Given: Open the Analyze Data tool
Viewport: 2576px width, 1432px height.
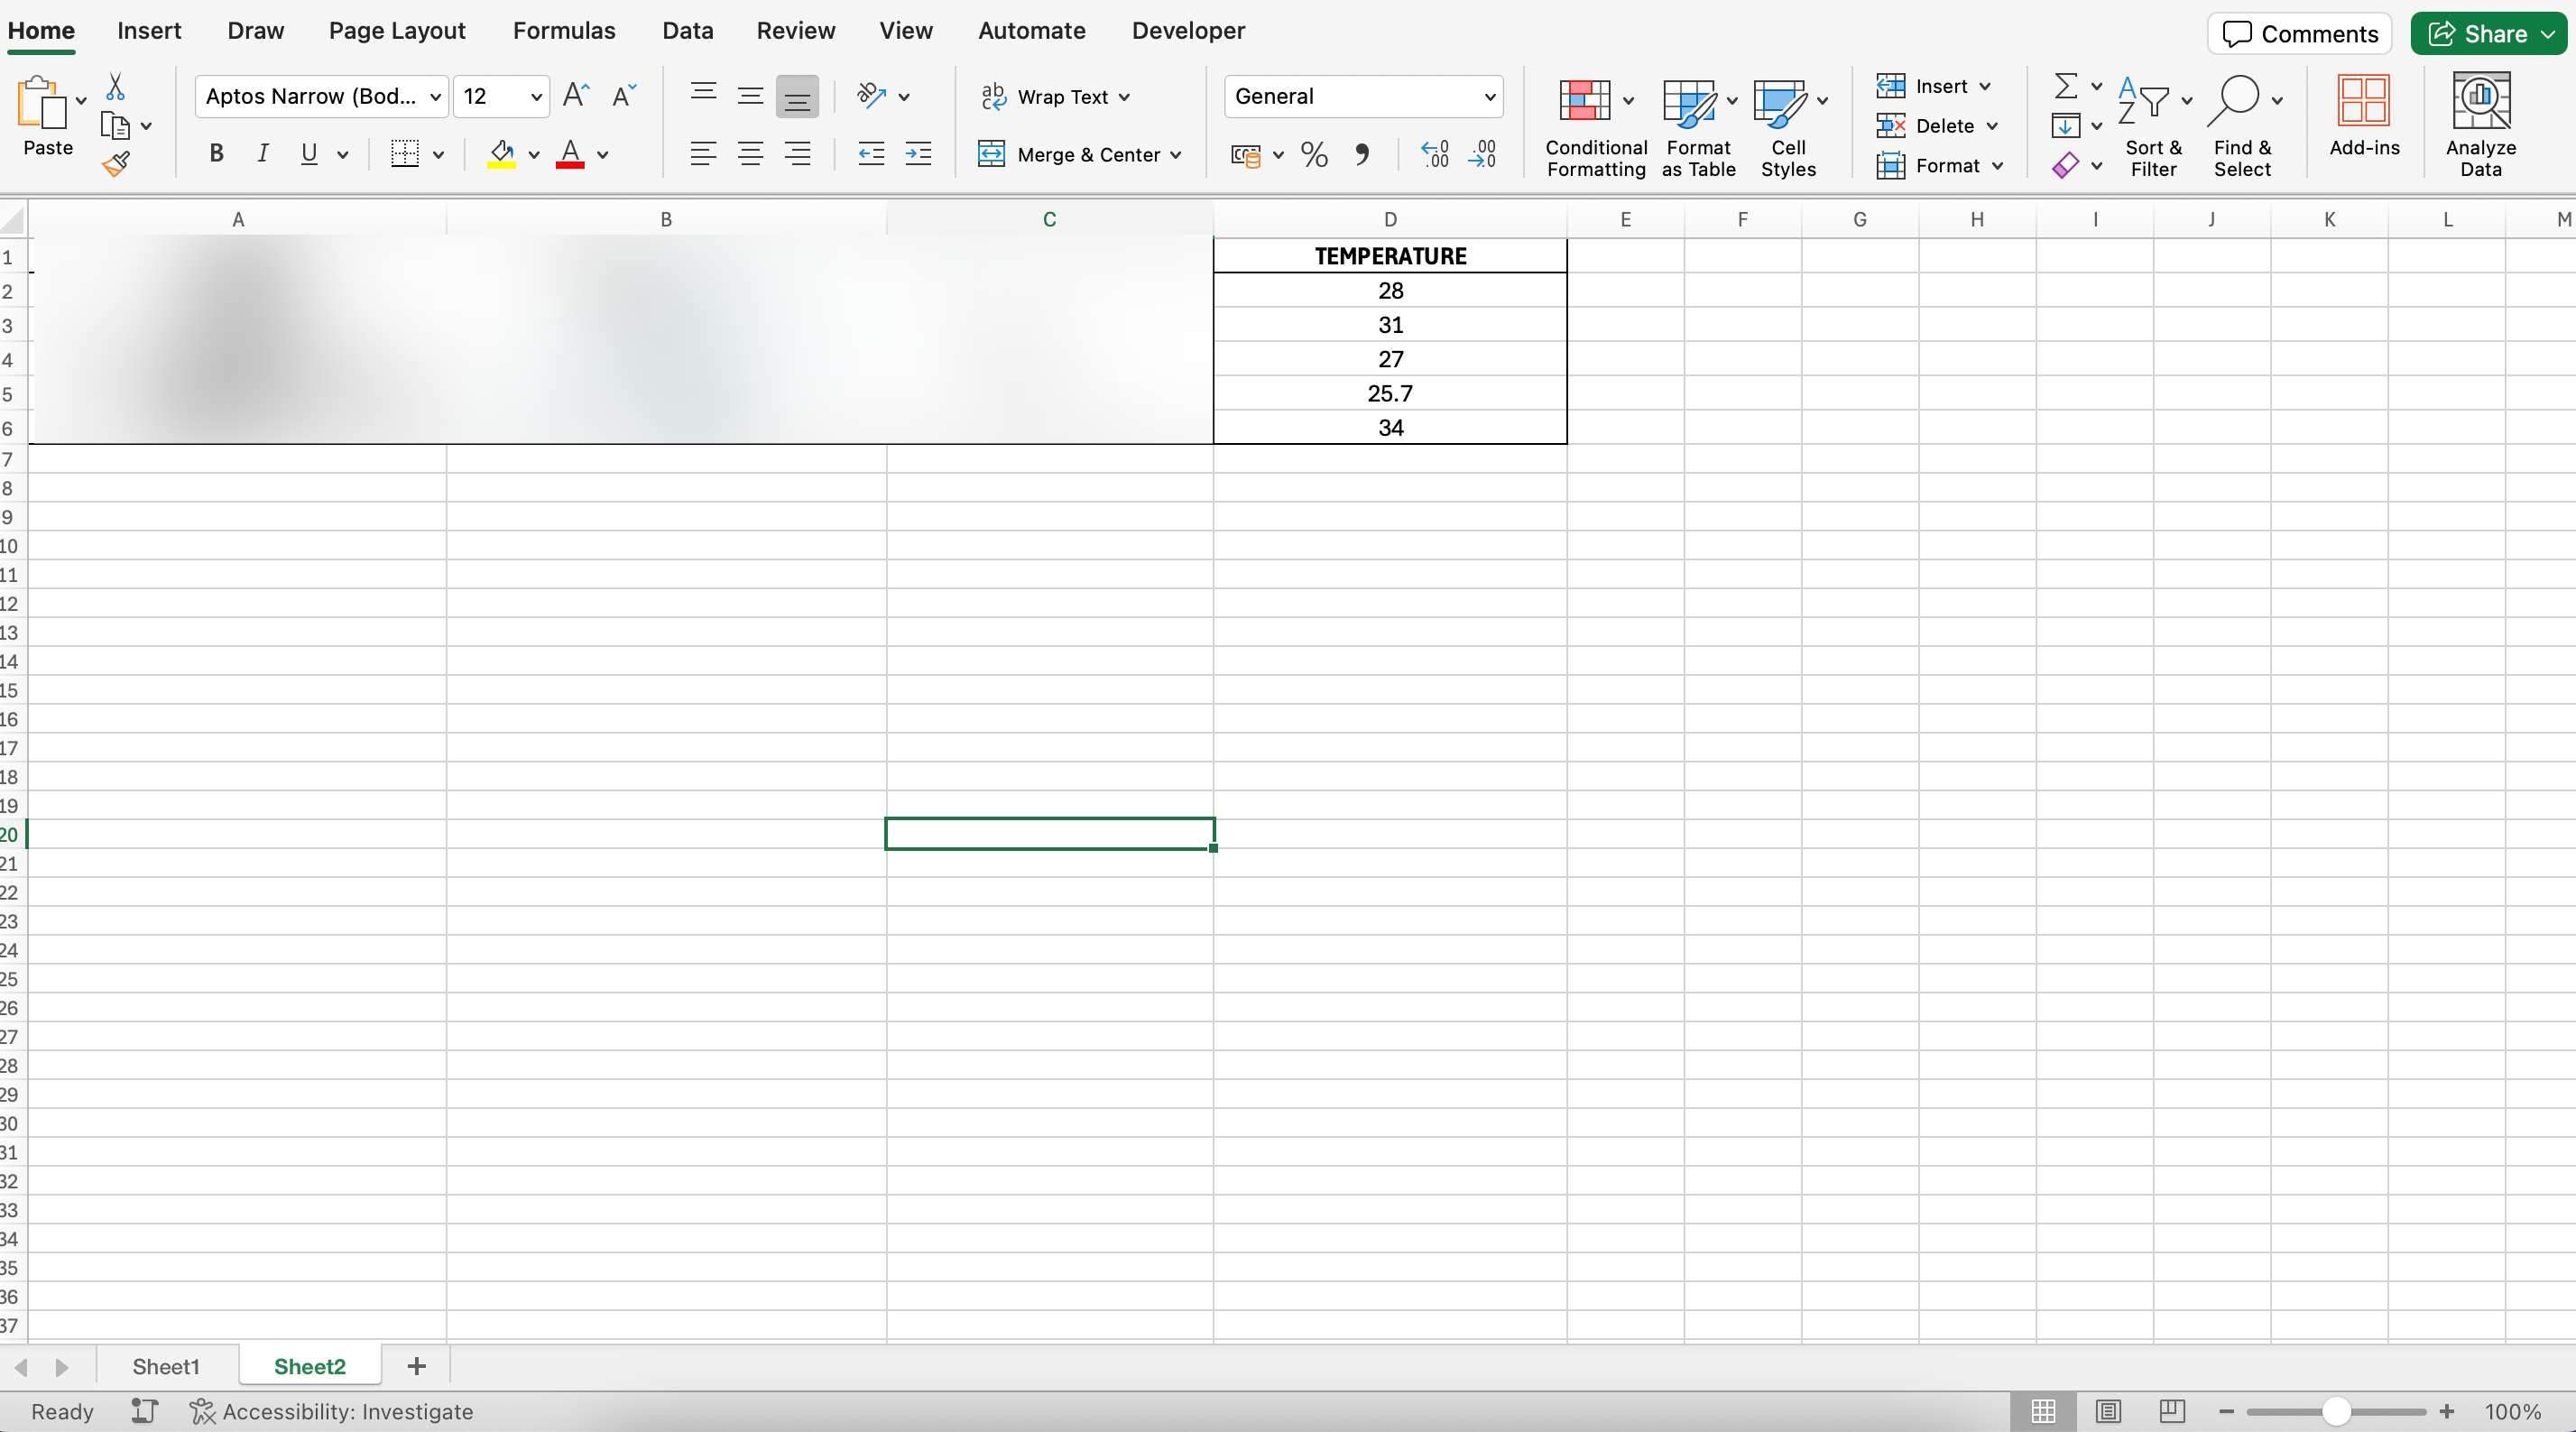Looking at the screenshot, I should pos(2480,125).
